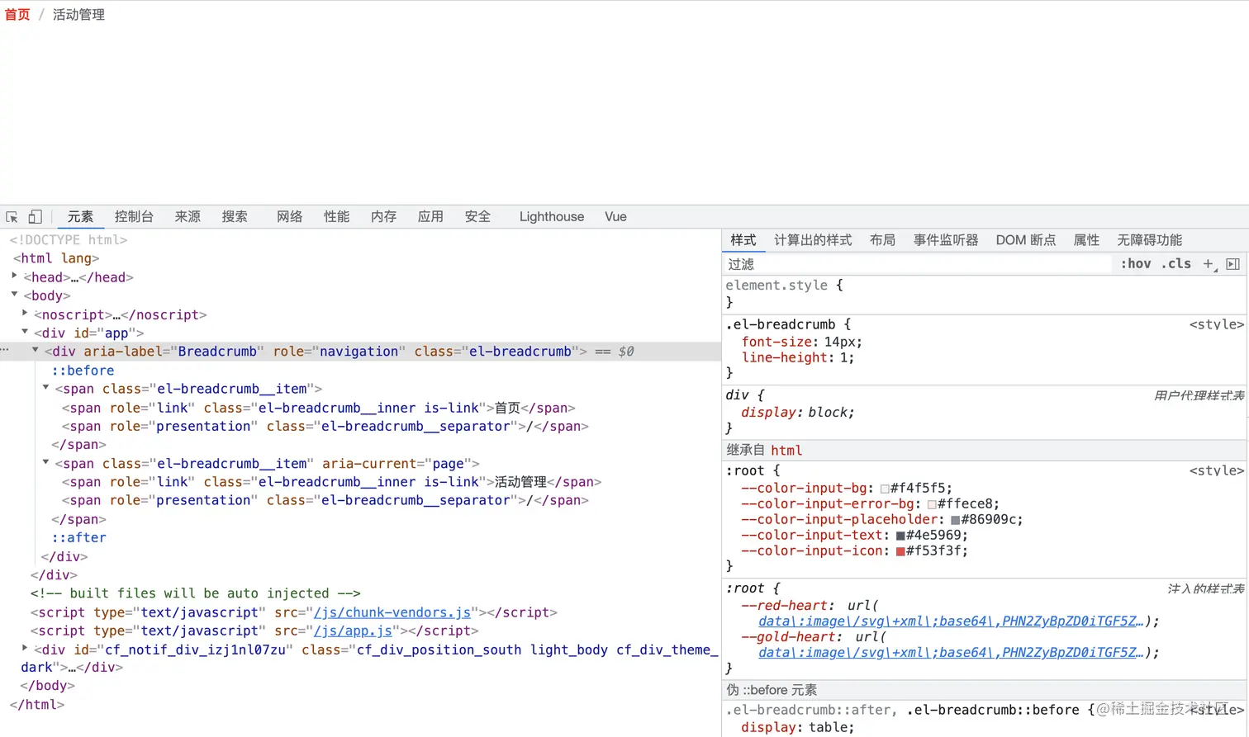Select the ::before pseudo-element node
This screenshot has width=1249, height=737.
[x=83, y=371]
